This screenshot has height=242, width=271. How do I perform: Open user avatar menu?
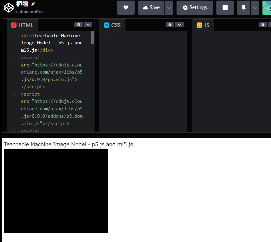pyautogui.click(x=267, y=8)
